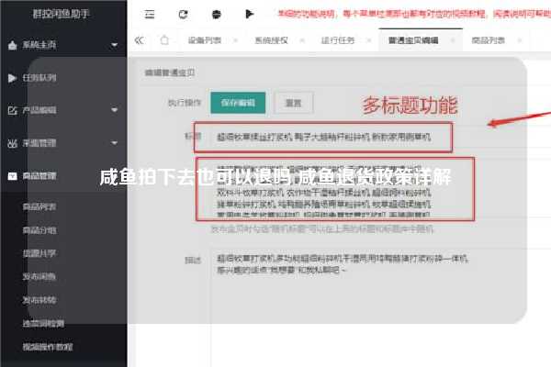Open 商品分组 in the sidebar submenu
This screenshot has height=367, width=551.
(x=39, y=230)
